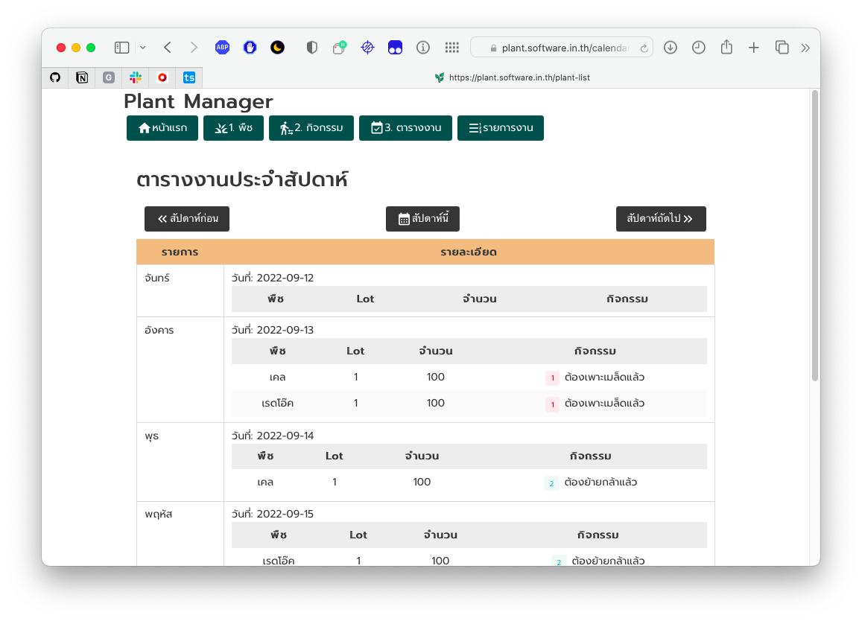
Task: Open the privacy shield report
Action: tap(311, 48)
